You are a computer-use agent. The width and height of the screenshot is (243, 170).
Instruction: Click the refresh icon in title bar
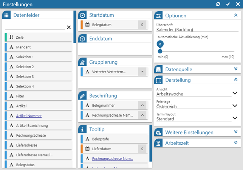click(x=218, y=4)
